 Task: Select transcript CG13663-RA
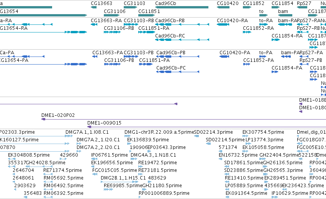tap(94, 24)
